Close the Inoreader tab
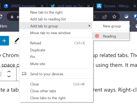 click(x=42, y=6)
